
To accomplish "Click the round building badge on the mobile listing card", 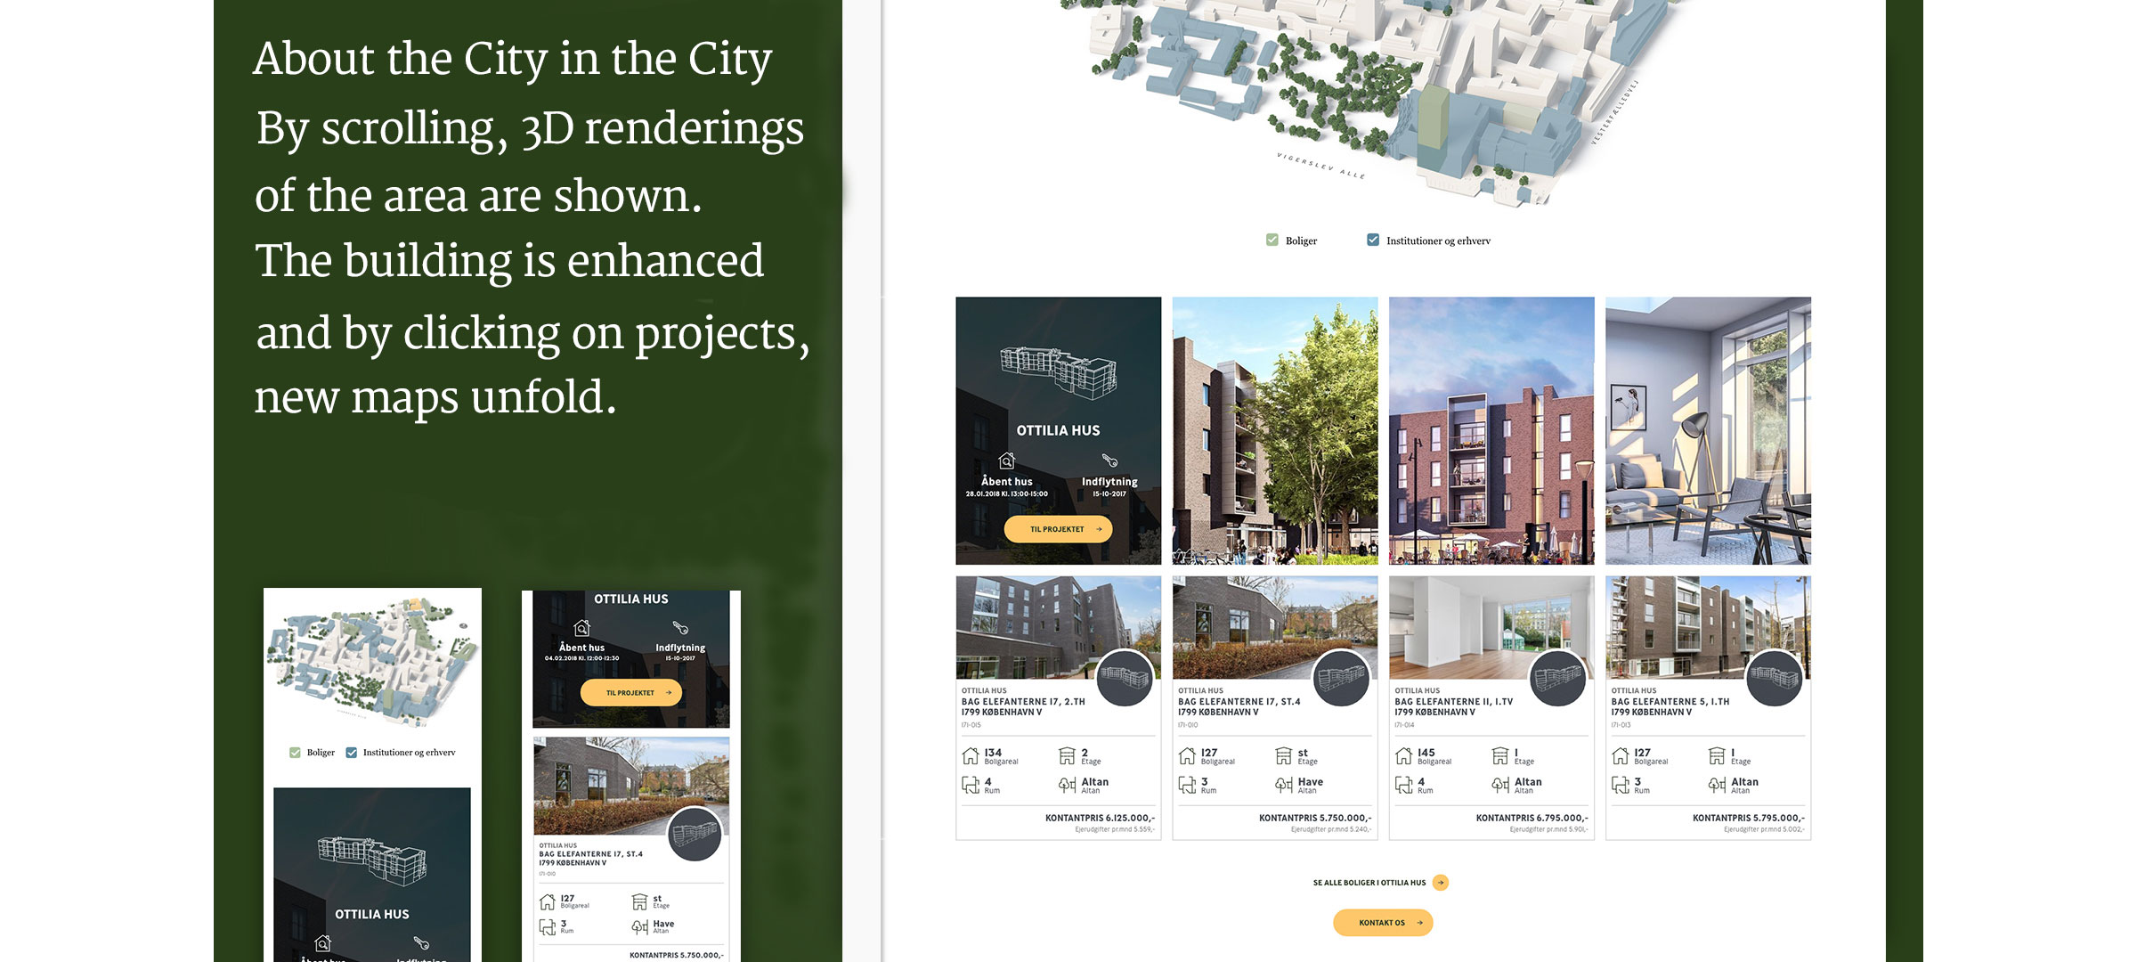I will pos(695,835).
